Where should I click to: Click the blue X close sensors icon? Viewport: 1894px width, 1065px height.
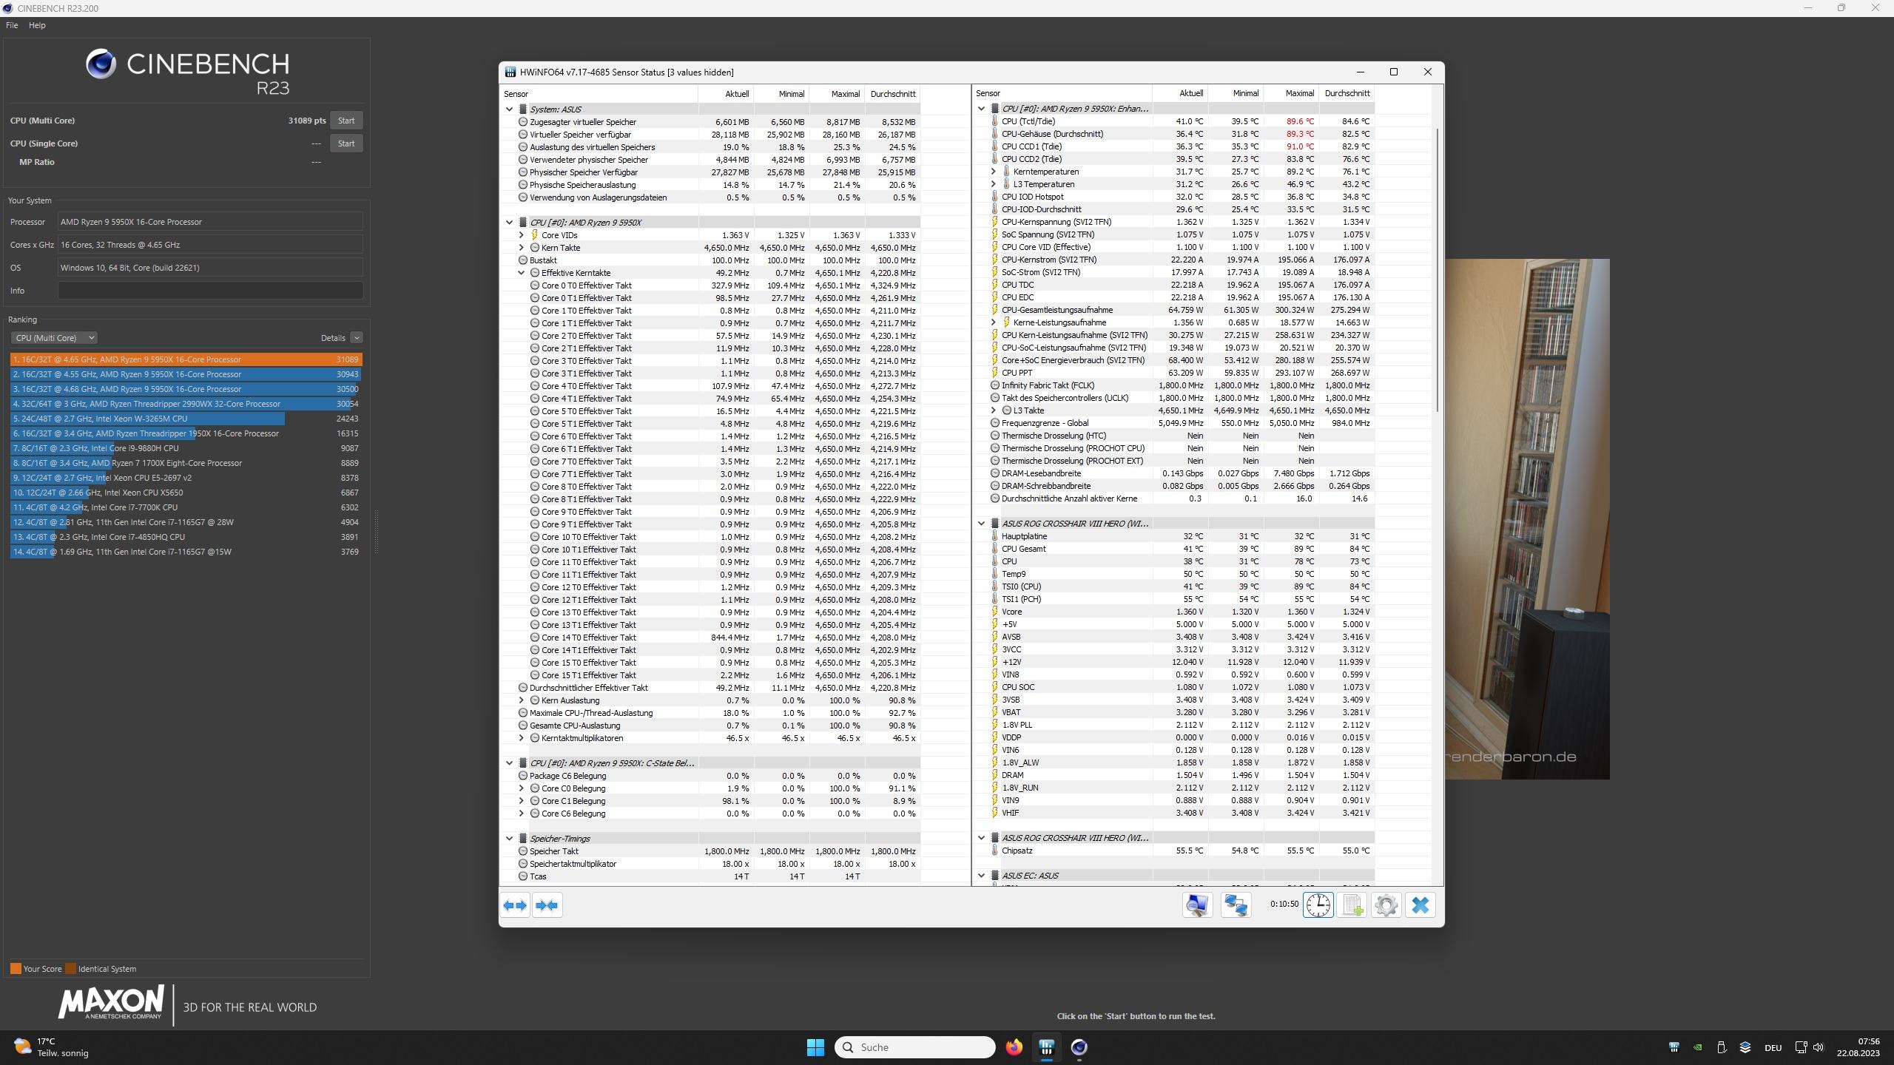pyautogui.click(x=1420, y=905)
